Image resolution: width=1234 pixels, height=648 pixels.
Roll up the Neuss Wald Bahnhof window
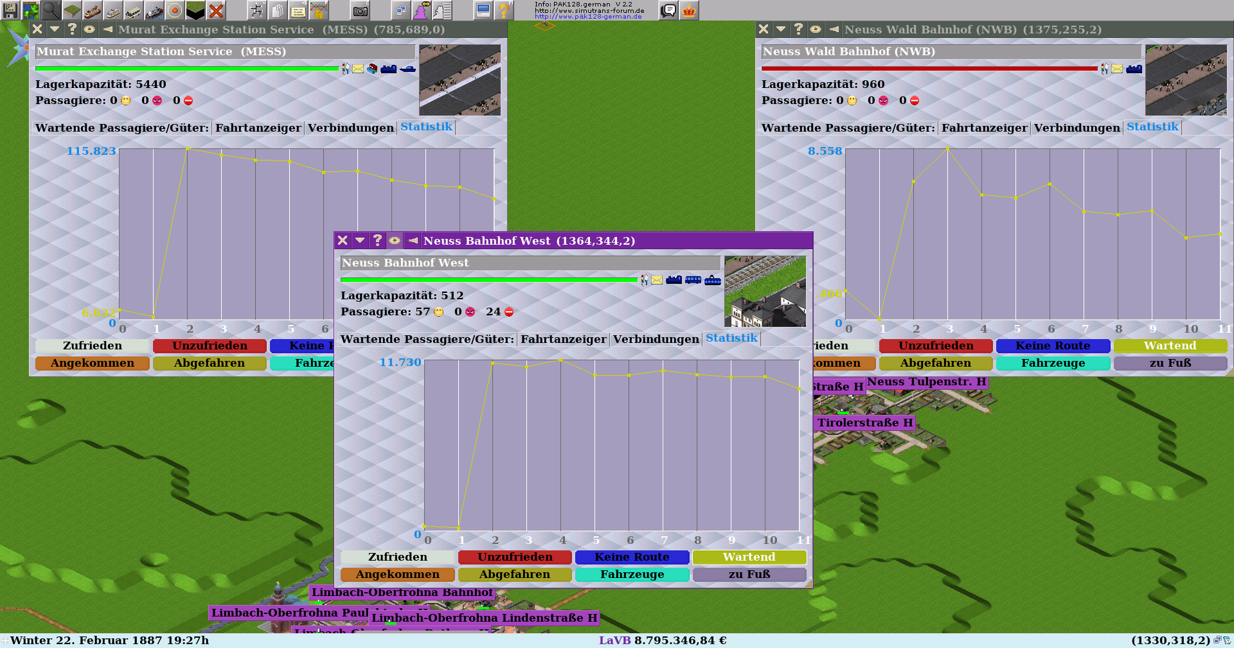point(781,30)
